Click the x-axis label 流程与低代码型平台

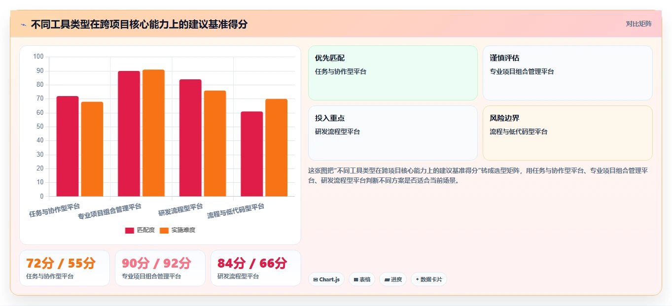tap(236, 211)
